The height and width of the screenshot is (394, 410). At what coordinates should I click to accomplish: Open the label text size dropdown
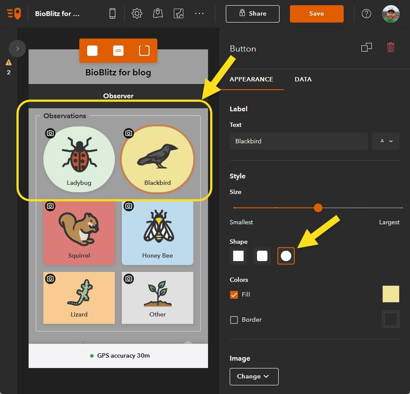point(386,141)
